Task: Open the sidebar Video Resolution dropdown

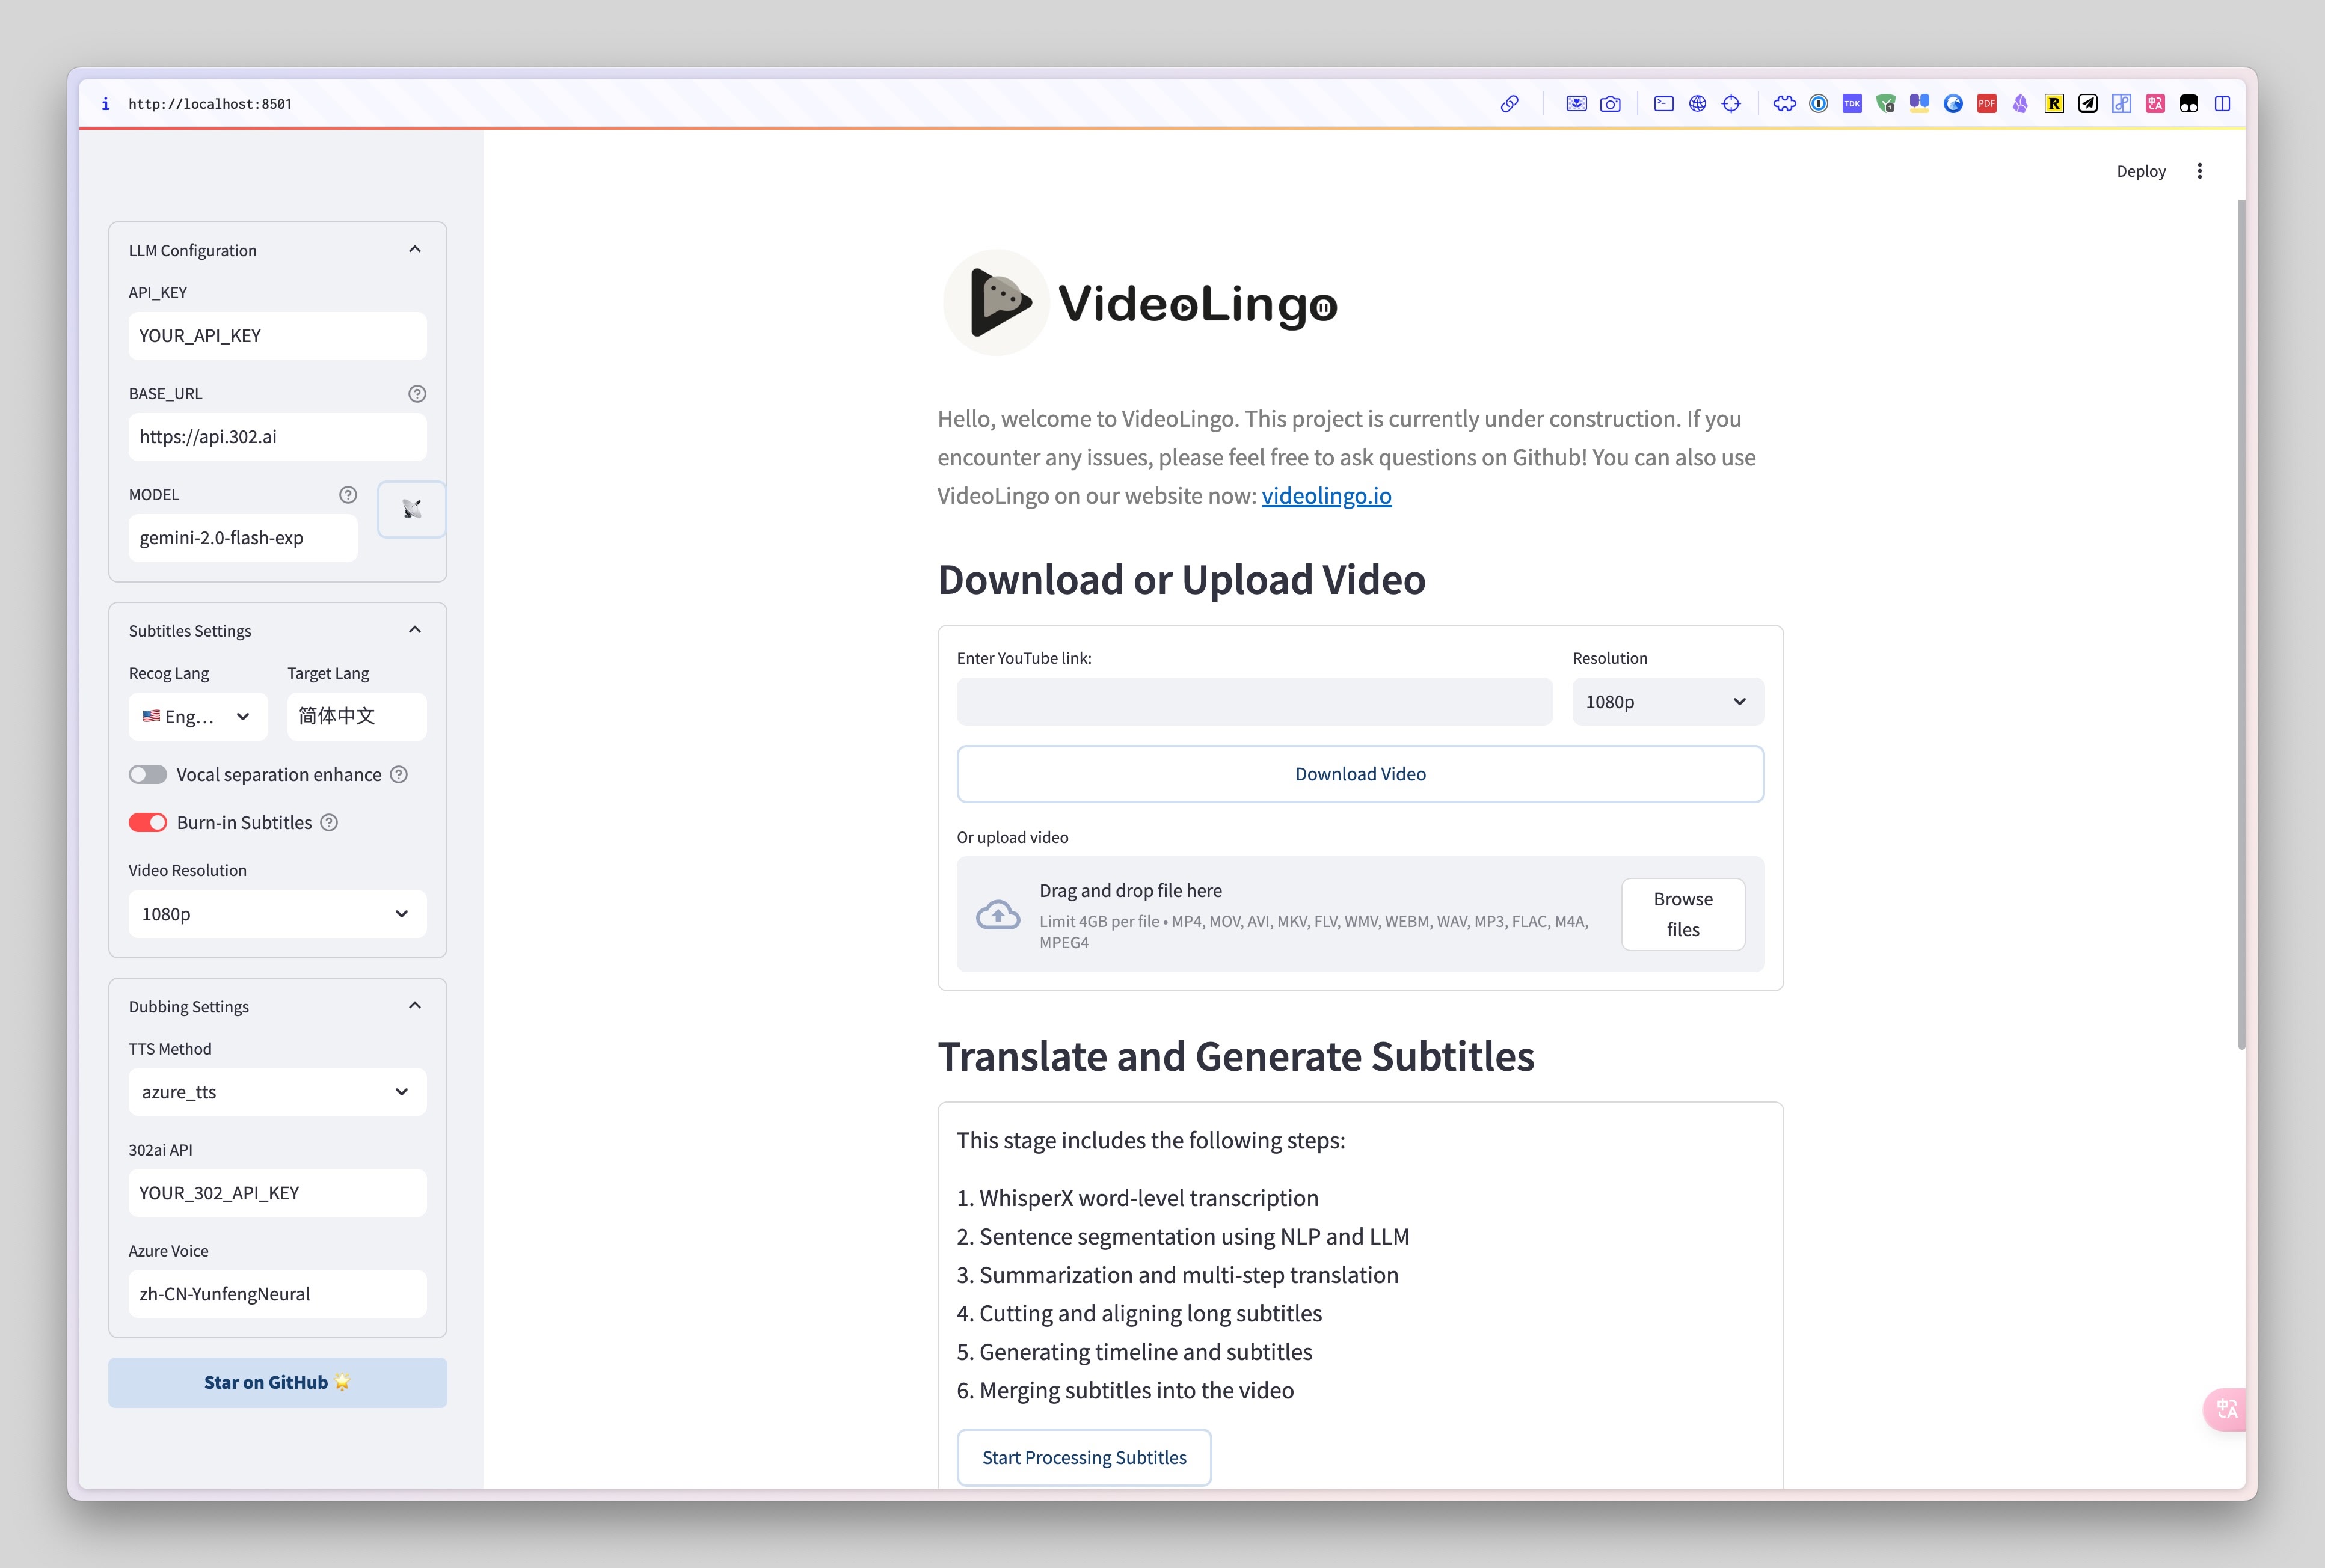Action: (277, 914)
